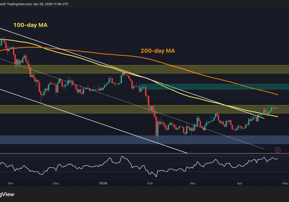Click the end of the dotted channel midline
The image size is (289, 202).
pos(264,149)
